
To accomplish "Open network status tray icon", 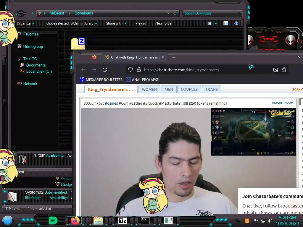I will click(x=263, y=220).
